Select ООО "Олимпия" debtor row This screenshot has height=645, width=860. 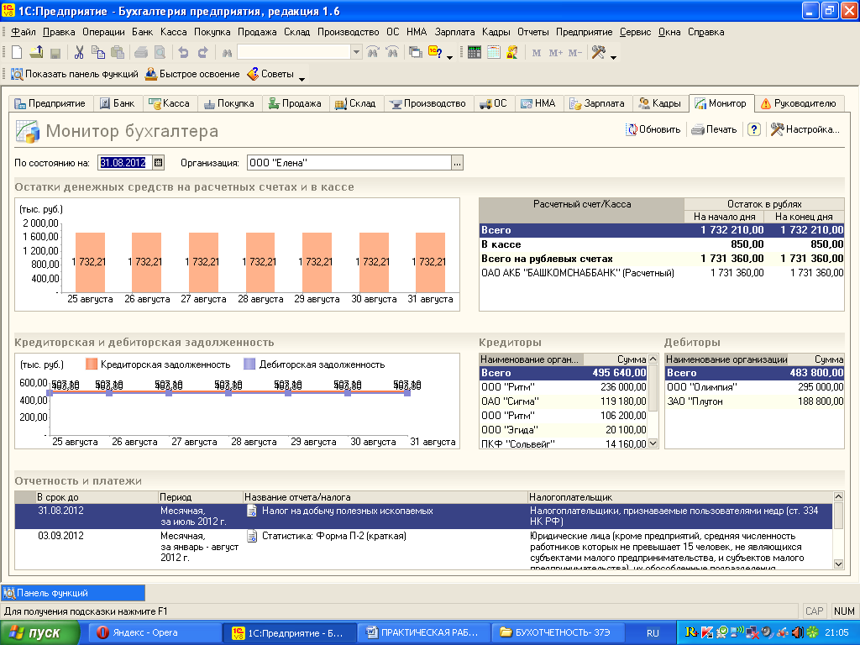click(755, 386)
